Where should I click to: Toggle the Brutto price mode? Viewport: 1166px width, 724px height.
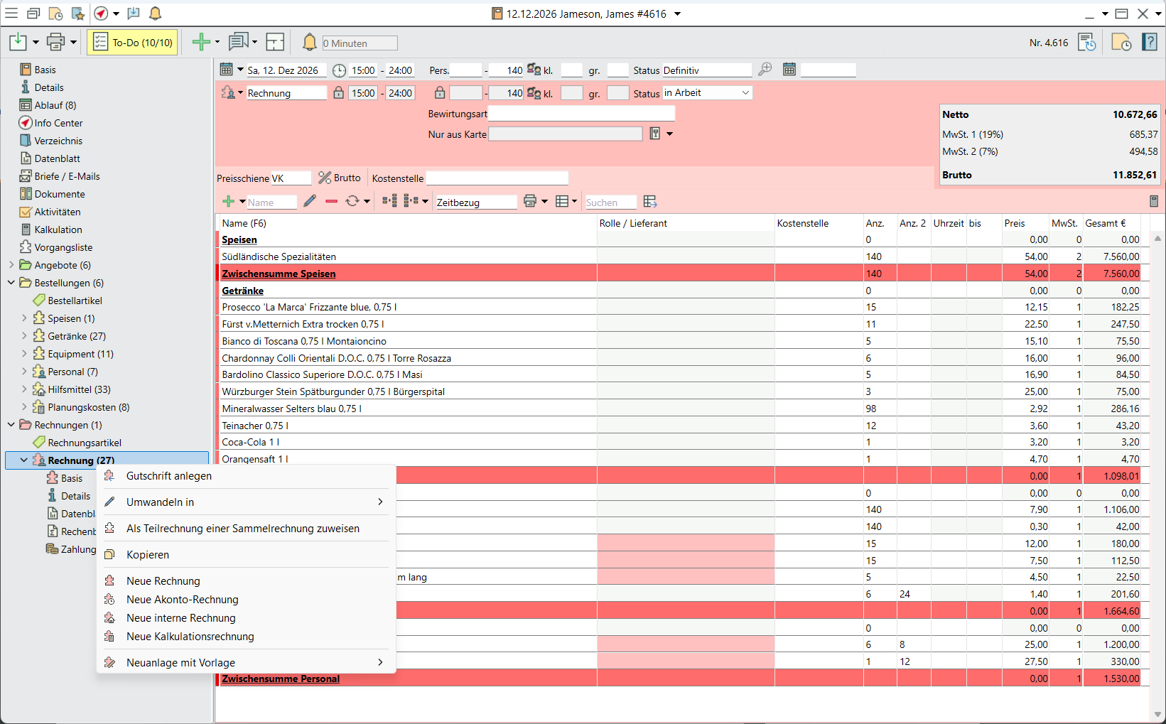(x=340, y=178)
